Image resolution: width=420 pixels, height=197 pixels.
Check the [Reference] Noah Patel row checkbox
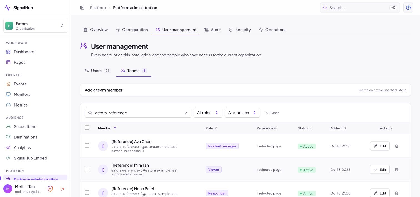87,192
